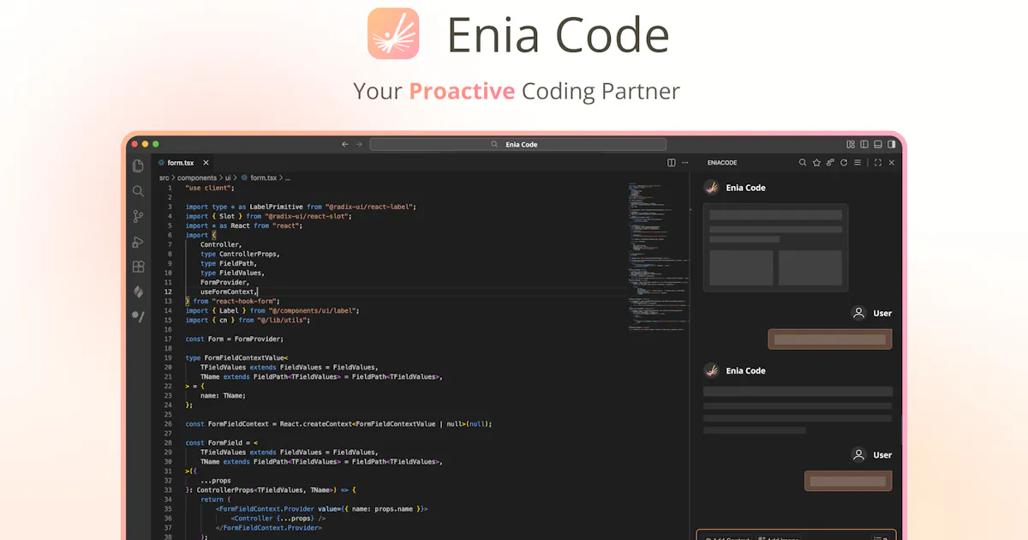Open the leaf-shaped extension icon in activity bar
Screen dimensions: 1028x540
coord(138,292)
